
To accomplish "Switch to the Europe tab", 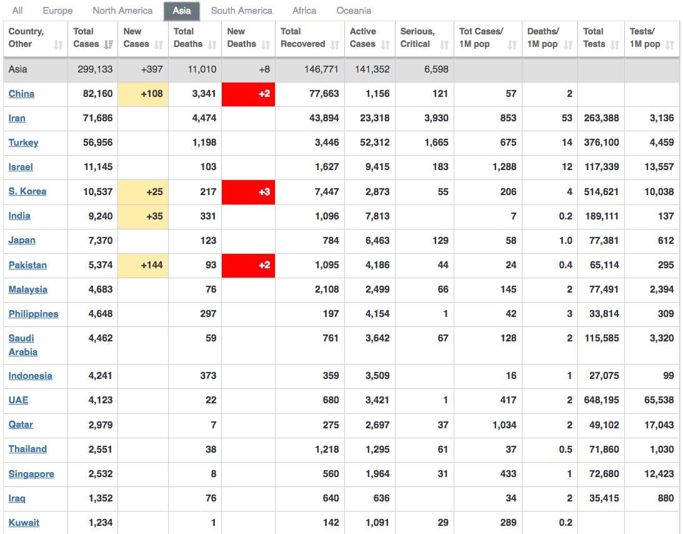I will [57, 11].
